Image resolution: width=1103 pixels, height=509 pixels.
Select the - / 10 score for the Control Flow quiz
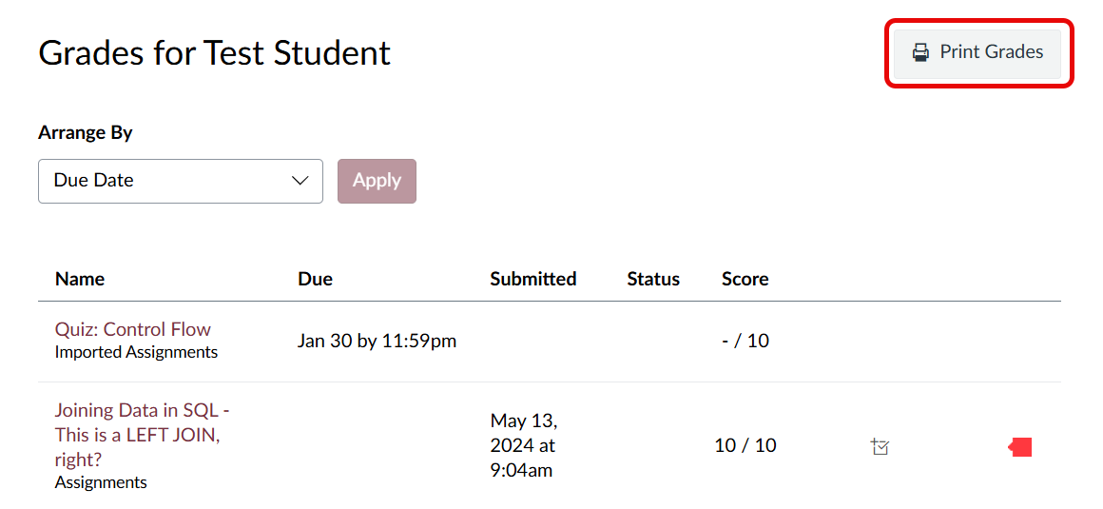click(745, 341)
